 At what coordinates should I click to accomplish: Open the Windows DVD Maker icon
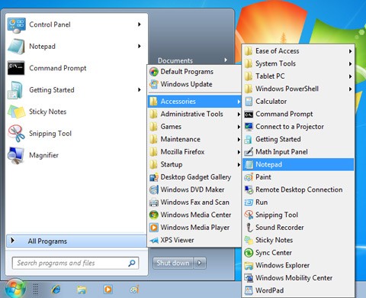pos(154,189)
